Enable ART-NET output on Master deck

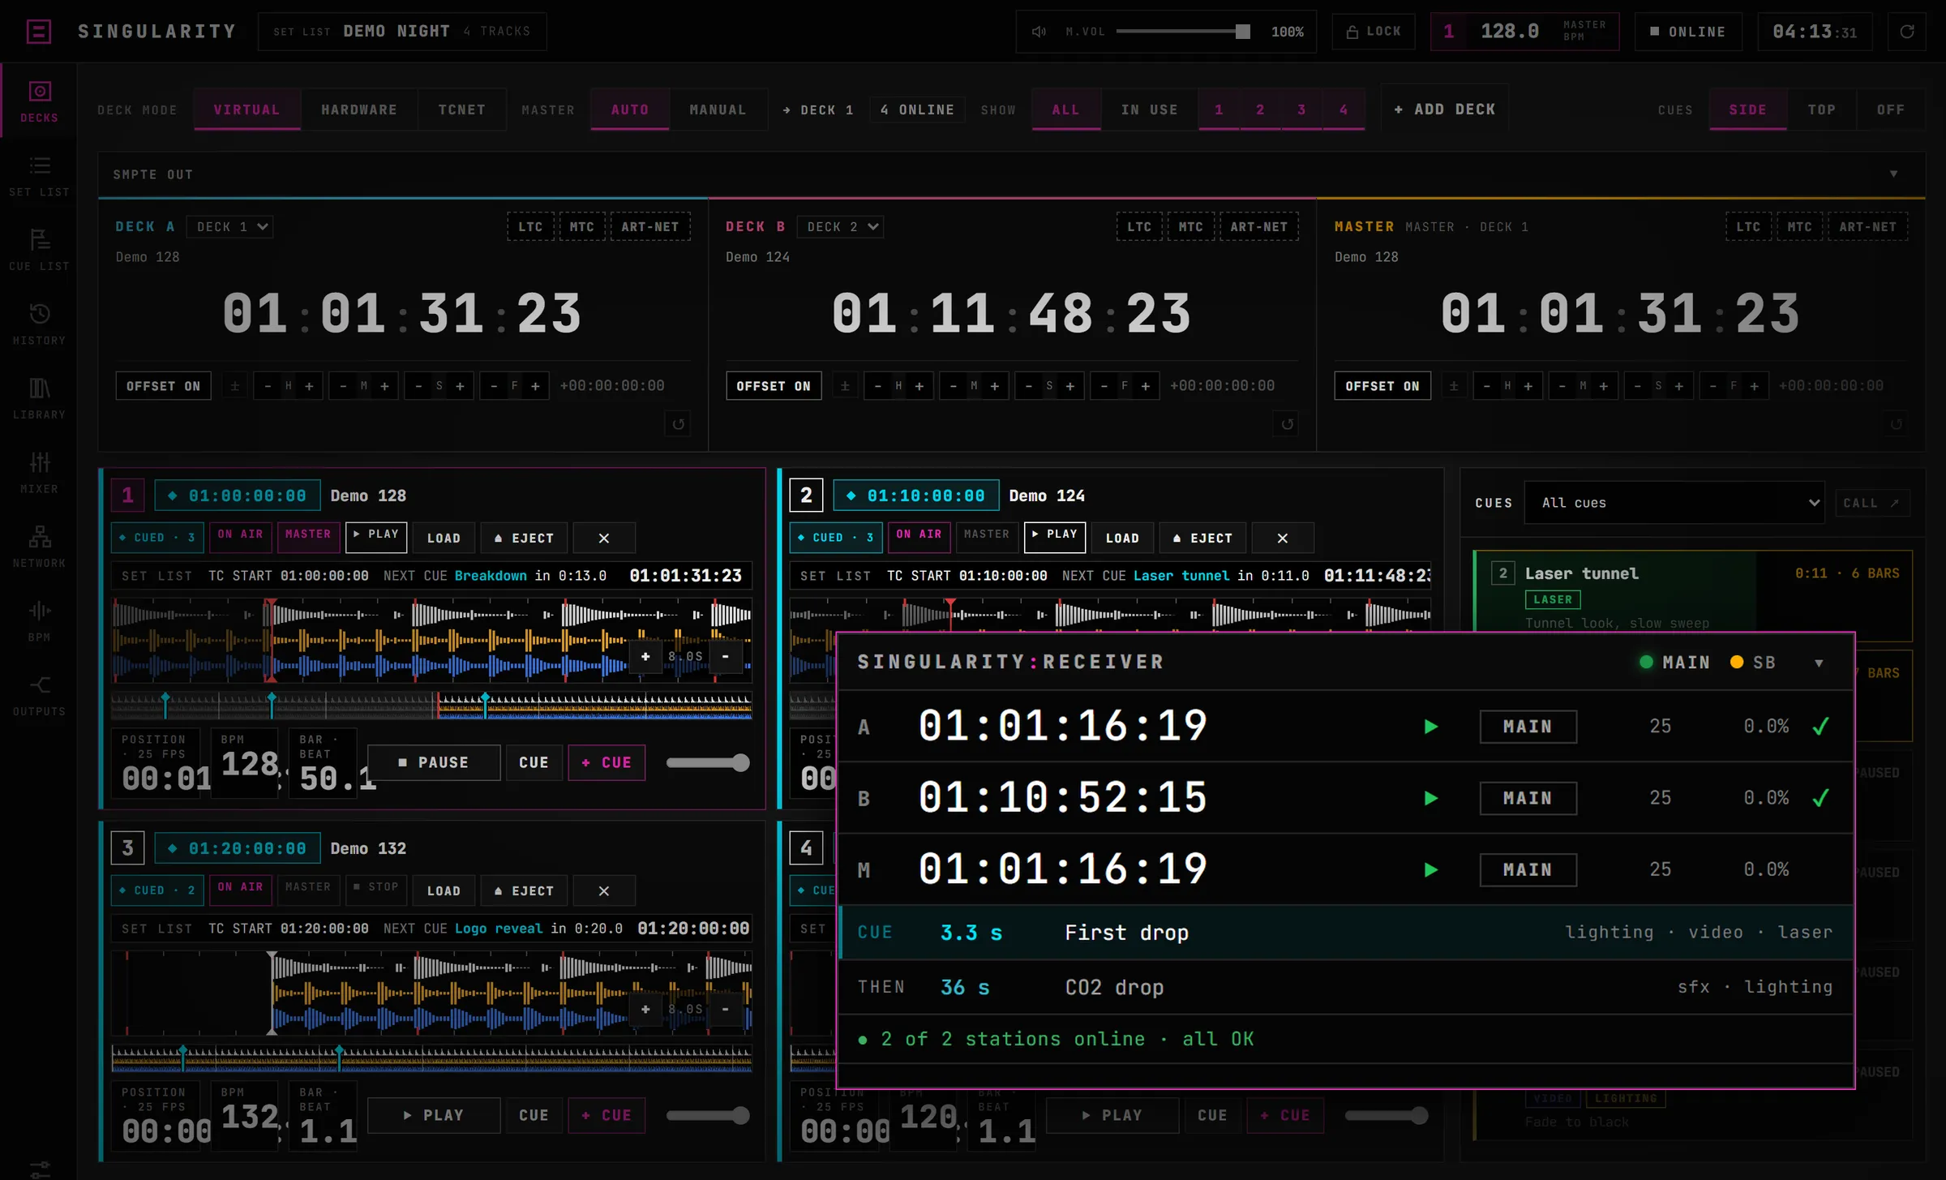(1867, 227)
